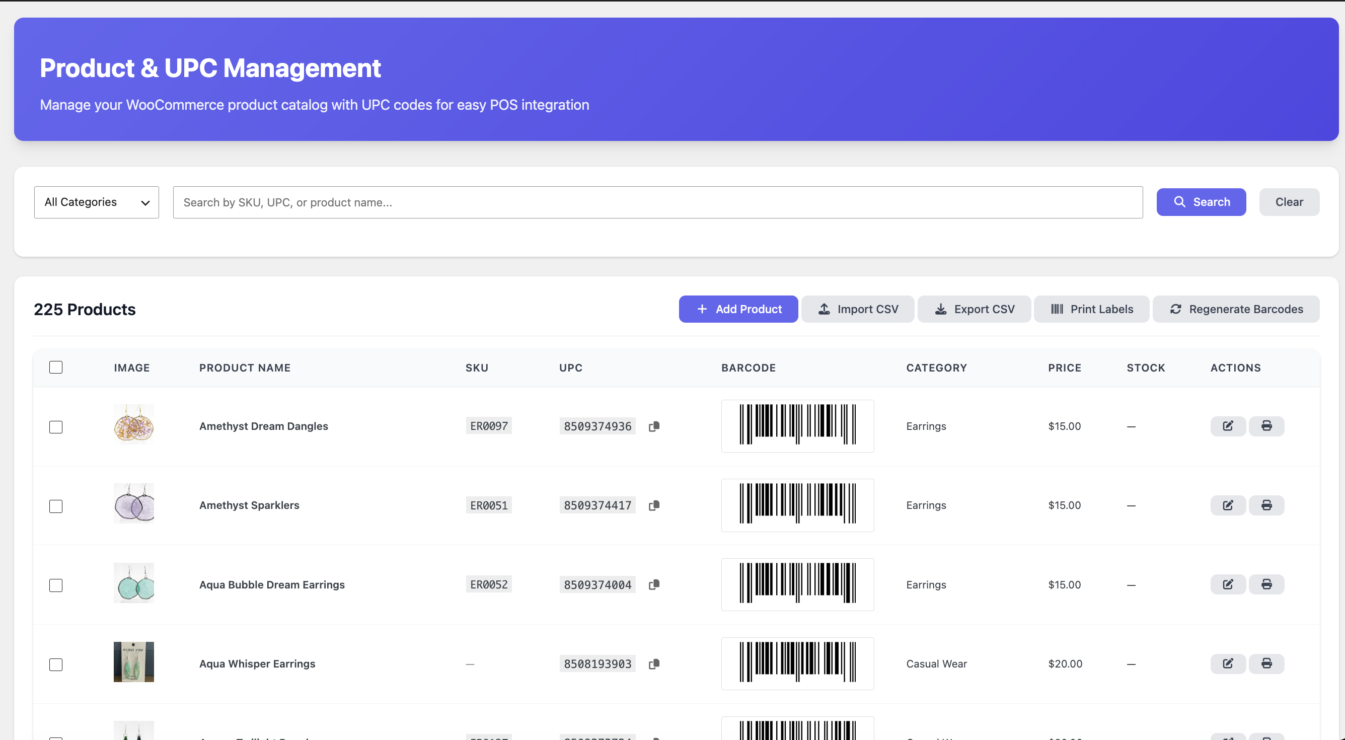Select SKU value ER0052
1345x740 pixels.
click(489, 584)
